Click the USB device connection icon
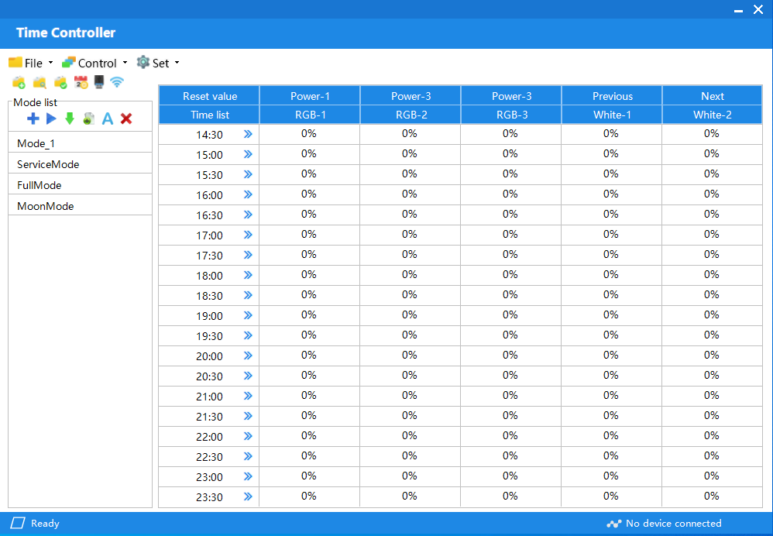773x536 pixels. (99, 82)
